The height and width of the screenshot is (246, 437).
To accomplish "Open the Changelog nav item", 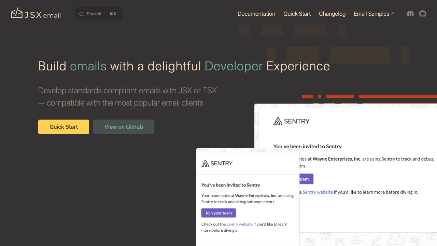I will pyautogui.click(x=332, y=14).
